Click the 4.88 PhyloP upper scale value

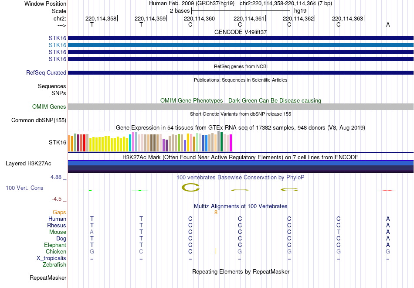click(56, 177)
